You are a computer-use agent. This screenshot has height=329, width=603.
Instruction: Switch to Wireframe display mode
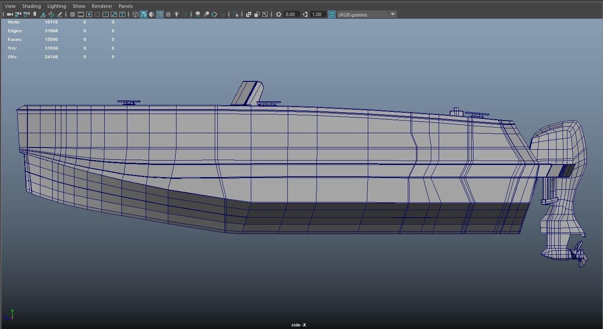[x=135, y=14]
